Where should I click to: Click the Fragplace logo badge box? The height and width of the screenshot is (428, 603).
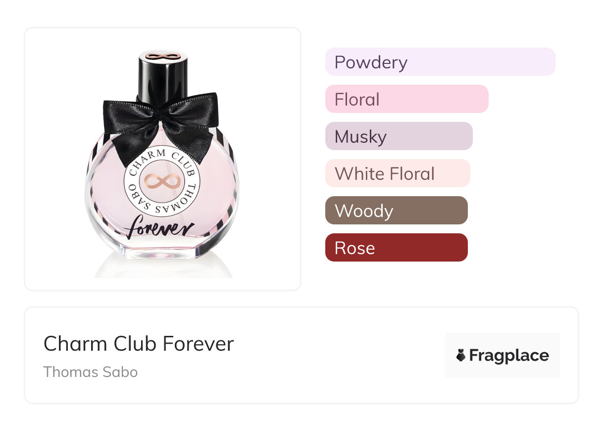tap(502, 355)
